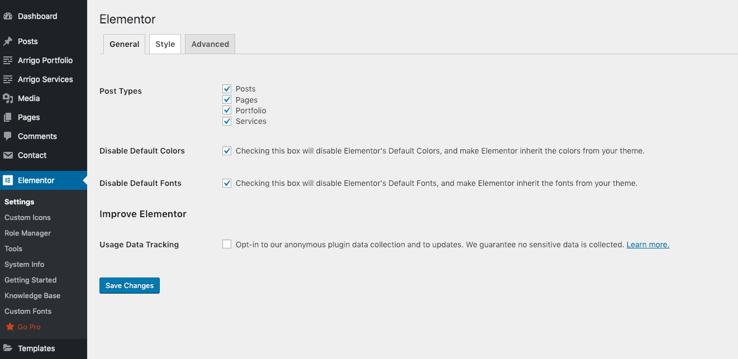The image size is (738, 359).
Task: Click the Arrigo Portfolio sidebar icon
Action: click(x=8, y=60)
